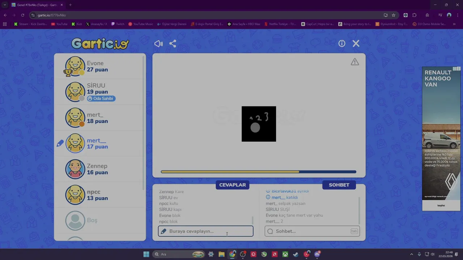Go back in Chrome

(x=5, y=15)
